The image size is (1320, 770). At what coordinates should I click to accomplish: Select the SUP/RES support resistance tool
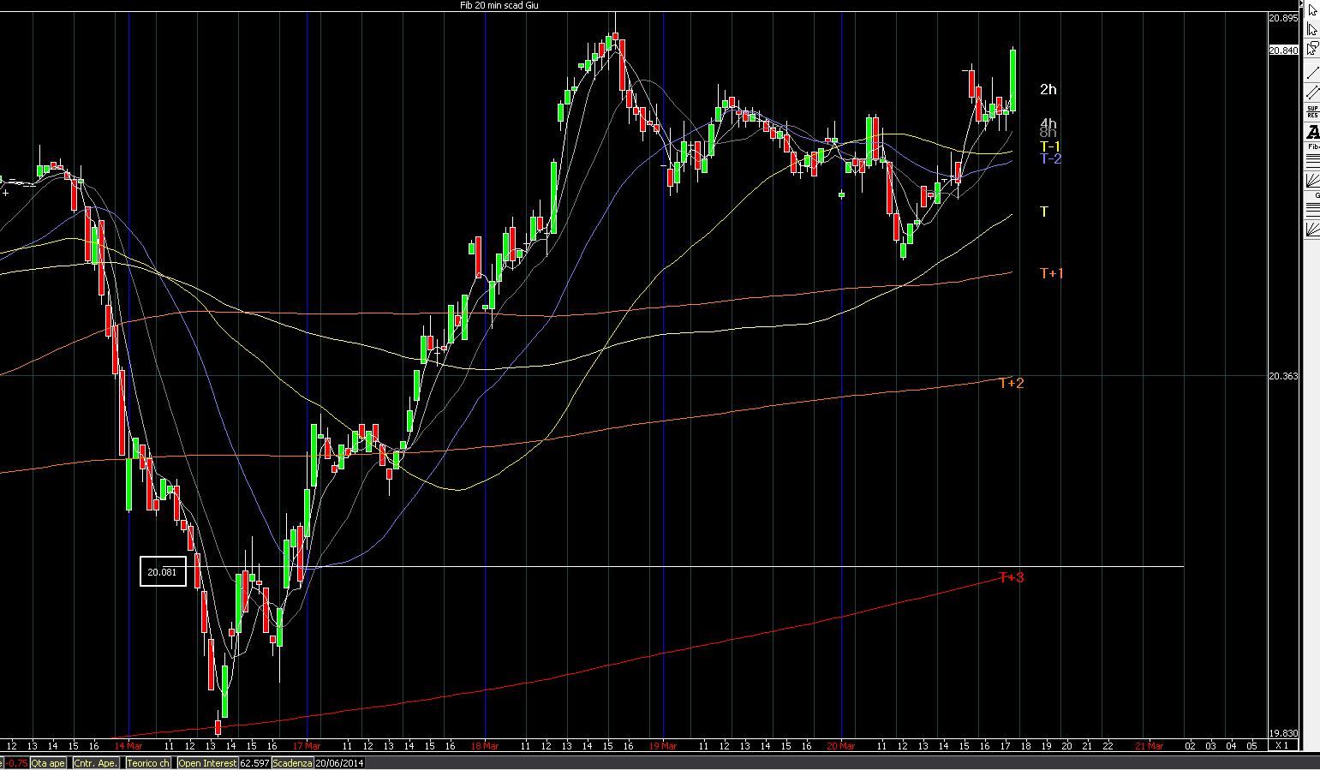[1312, 112]
